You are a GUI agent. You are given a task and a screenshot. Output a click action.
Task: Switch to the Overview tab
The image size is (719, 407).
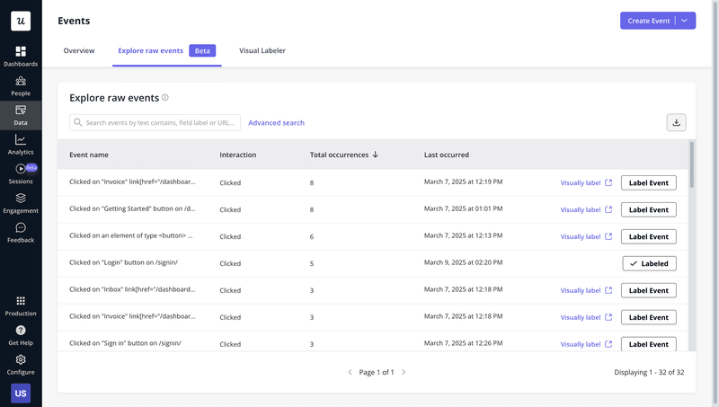tap(79, 51)
